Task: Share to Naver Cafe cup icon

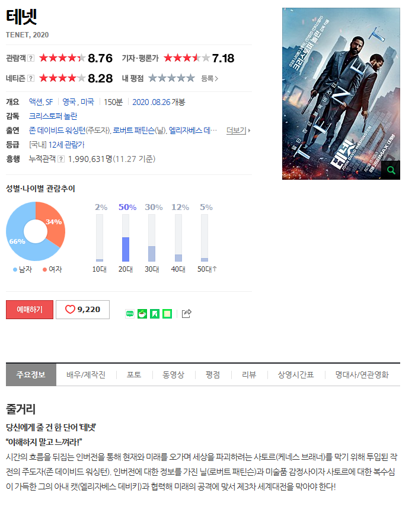Action: click(142, 314)
